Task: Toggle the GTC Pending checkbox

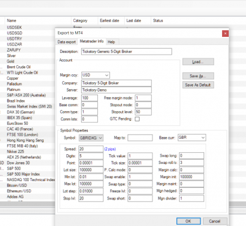Action: coord(137,119)
